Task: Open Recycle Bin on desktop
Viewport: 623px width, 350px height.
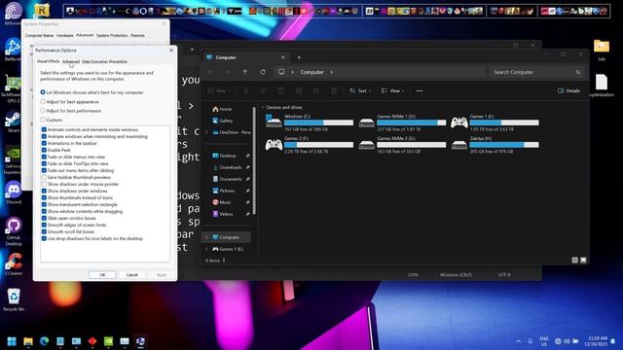Action: pos(14,299)
